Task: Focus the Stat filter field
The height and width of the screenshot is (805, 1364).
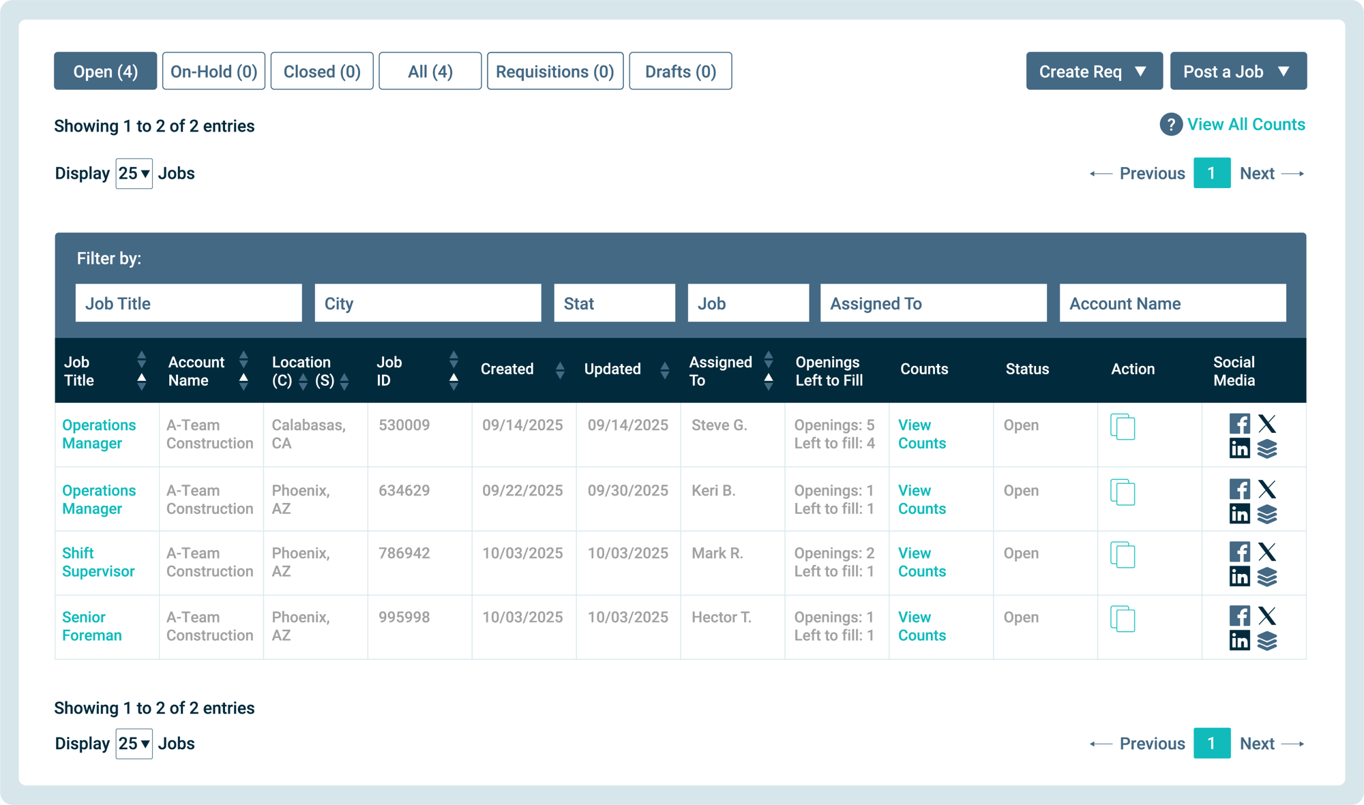Action: [614, 303]
